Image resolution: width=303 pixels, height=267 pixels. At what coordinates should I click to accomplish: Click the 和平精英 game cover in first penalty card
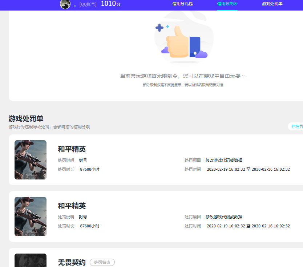coord(30,159)
